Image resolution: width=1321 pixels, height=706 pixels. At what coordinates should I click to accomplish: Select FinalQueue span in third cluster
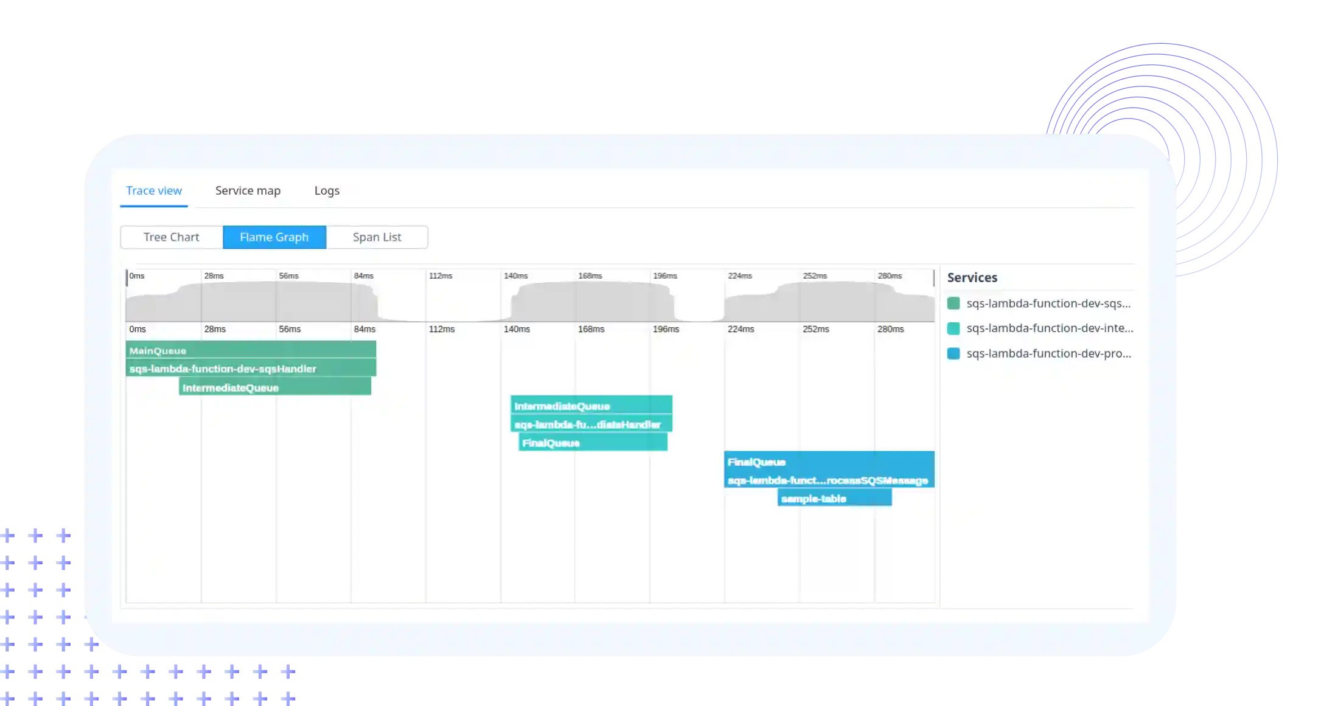click(x=828, y=461)
